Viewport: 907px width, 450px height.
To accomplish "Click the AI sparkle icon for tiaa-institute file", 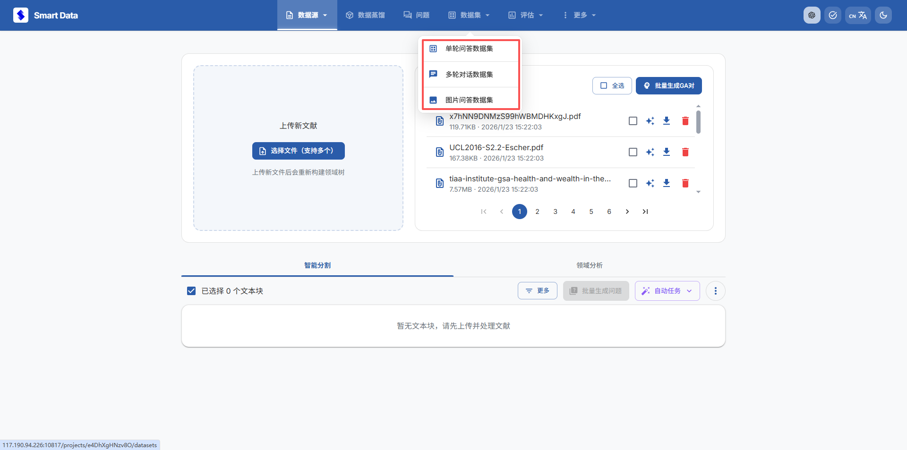I will point(650,183).
